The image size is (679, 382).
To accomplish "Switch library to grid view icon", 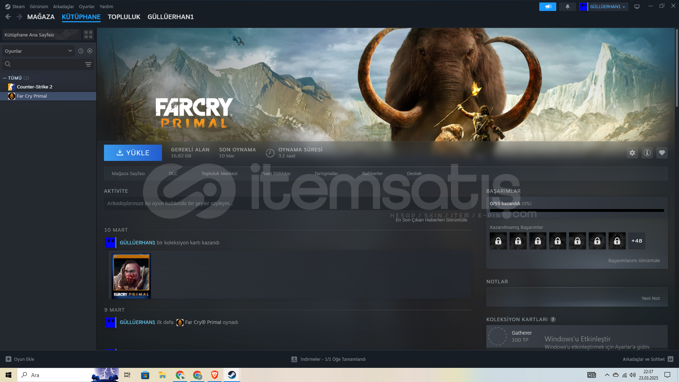I will point(88,35).
